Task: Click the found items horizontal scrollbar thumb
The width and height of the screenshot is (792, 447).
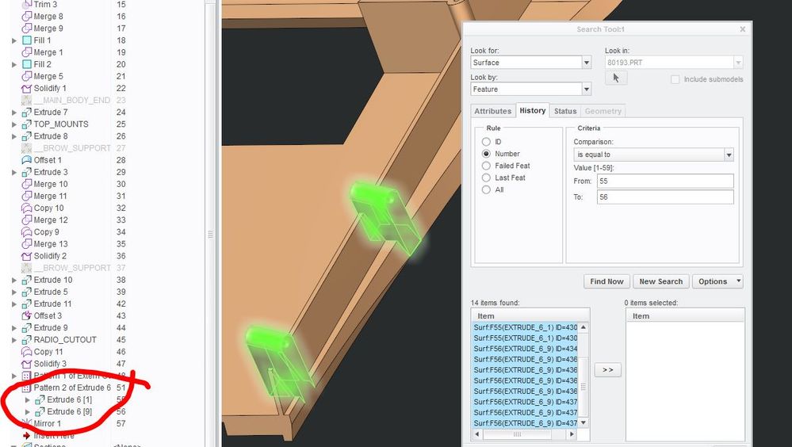Action: (516, 434)
